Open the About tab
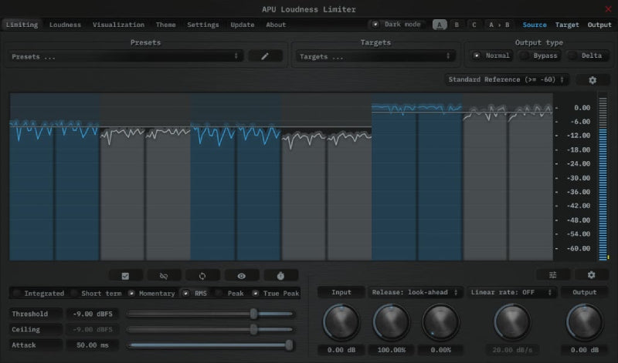Image resolution: width=618 pixels, height=363 pixels. point(276,25)
